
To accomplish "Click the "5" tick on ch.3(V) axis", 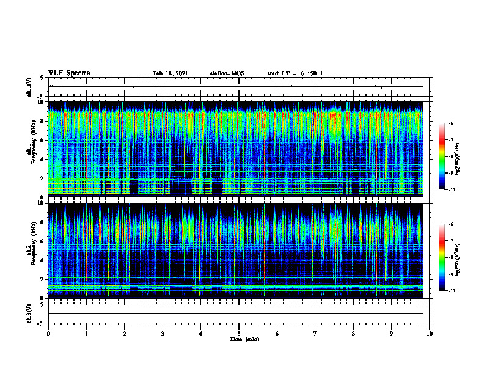I will coord(42,304).
